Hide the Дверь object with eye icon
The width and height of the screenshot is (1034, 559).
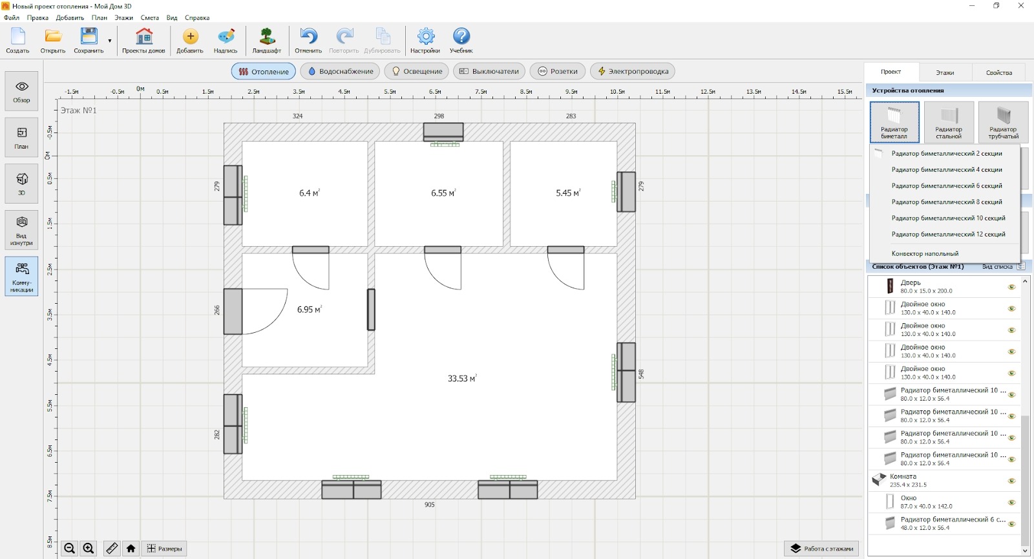[1012, 287]
